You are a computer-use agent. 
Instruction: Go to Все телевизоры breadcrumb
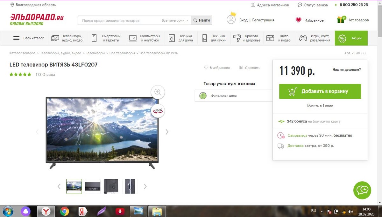[x=122, y=53]
